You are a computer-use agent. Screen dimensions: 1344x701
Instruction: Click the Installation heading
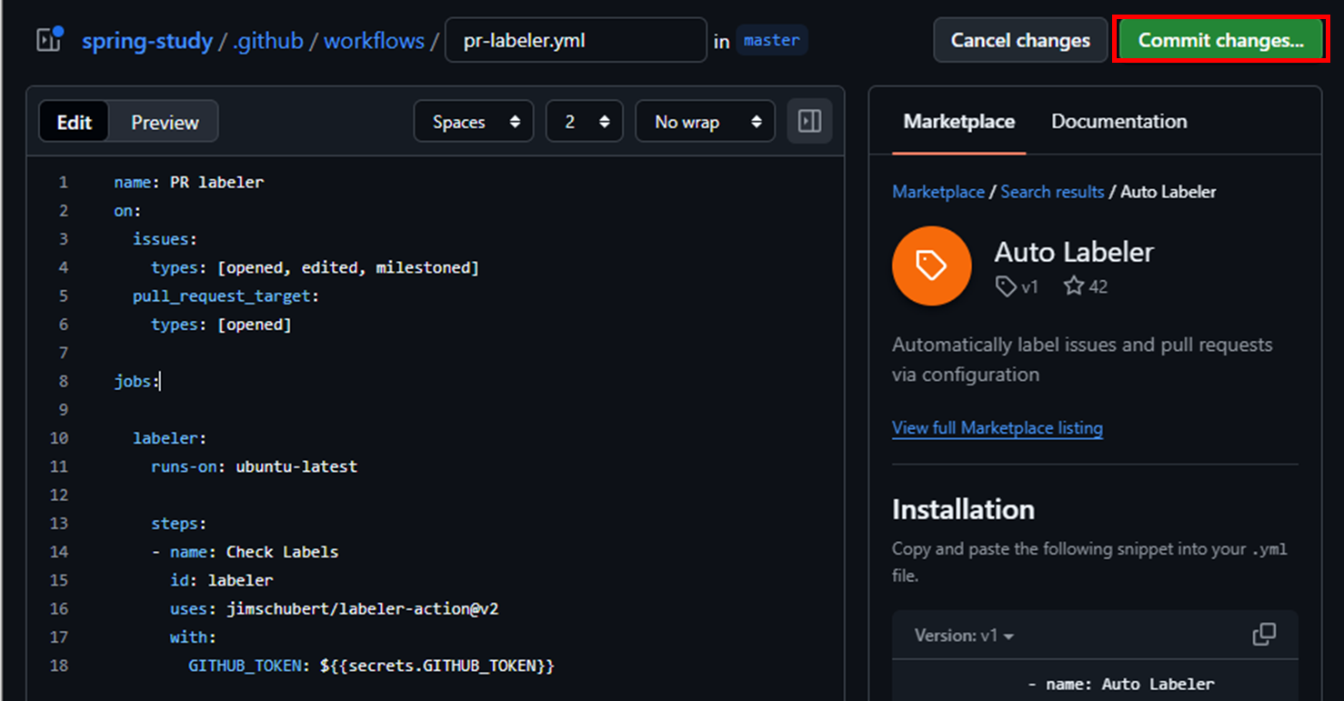(x=963, y=509)
